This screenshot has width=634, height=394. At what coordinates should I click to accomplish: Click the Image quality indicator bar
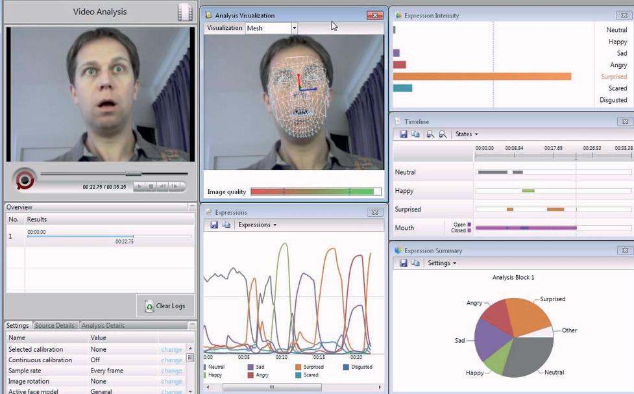tap(316, 191)
